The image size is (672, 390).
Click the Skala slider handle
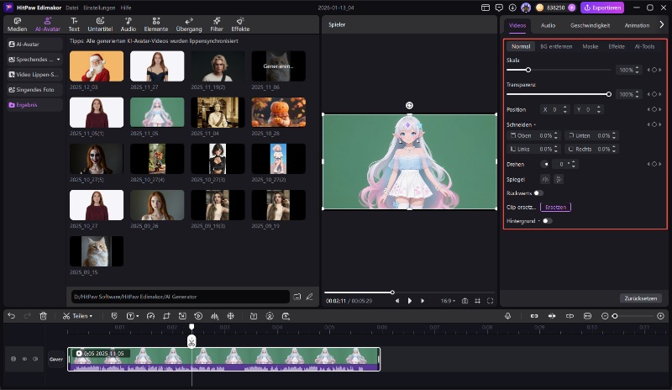[x=528, y=70]
